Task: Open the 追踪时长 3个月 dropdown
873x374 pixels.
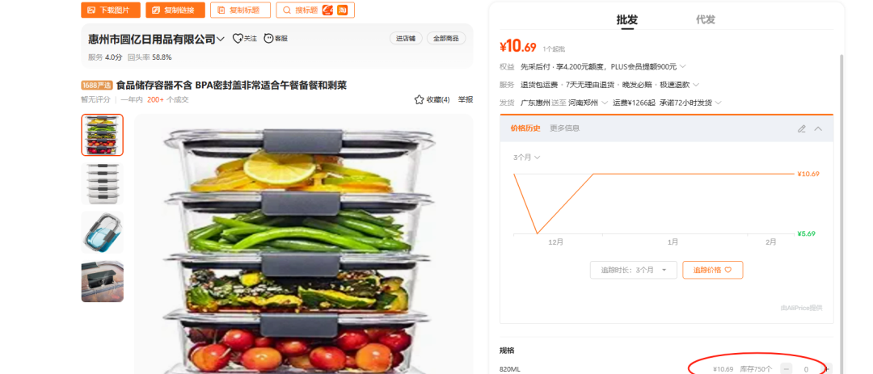Action: [634, 270]
